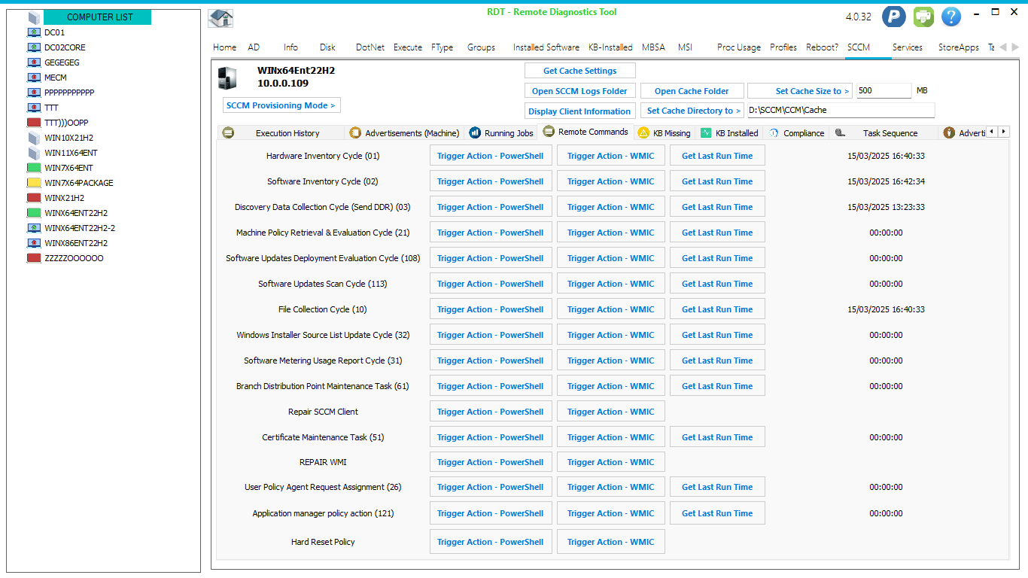Screen dimensions: 1028x578
Task: Click Display Client Information button
Action: click(x=580, y=111)
